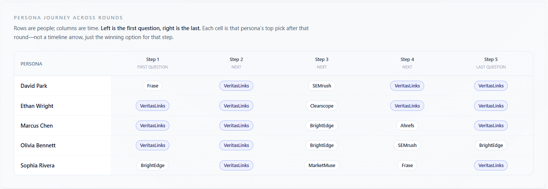548x189 pixels.
Task: Select Sophia Rivera's Step 3 MarketMuse pill
Action: tap(322, 166)
